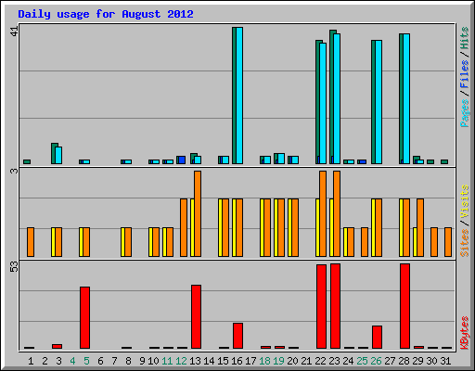Click day '16' on the x-axis
Viewport: 475px width, 371px height.
[237, 361]
